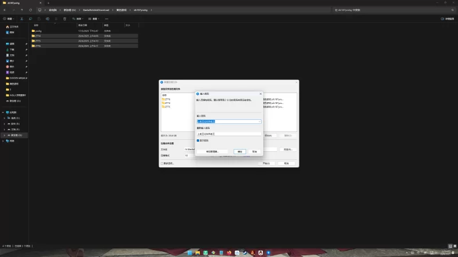Image resolution: width=458 pixels, height=257 pixels.
Task: Open a new tab with the plus button
Action: point(48,3)
